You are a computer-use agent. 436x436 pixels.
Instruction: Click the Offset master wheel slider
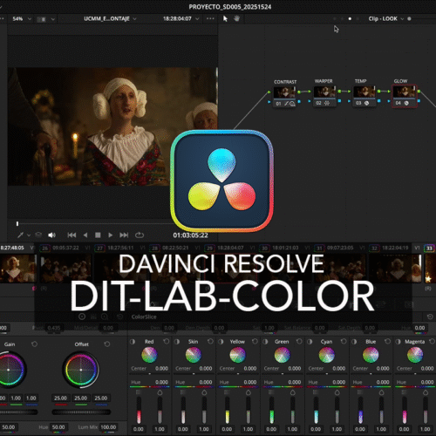[x=81, y=412]
